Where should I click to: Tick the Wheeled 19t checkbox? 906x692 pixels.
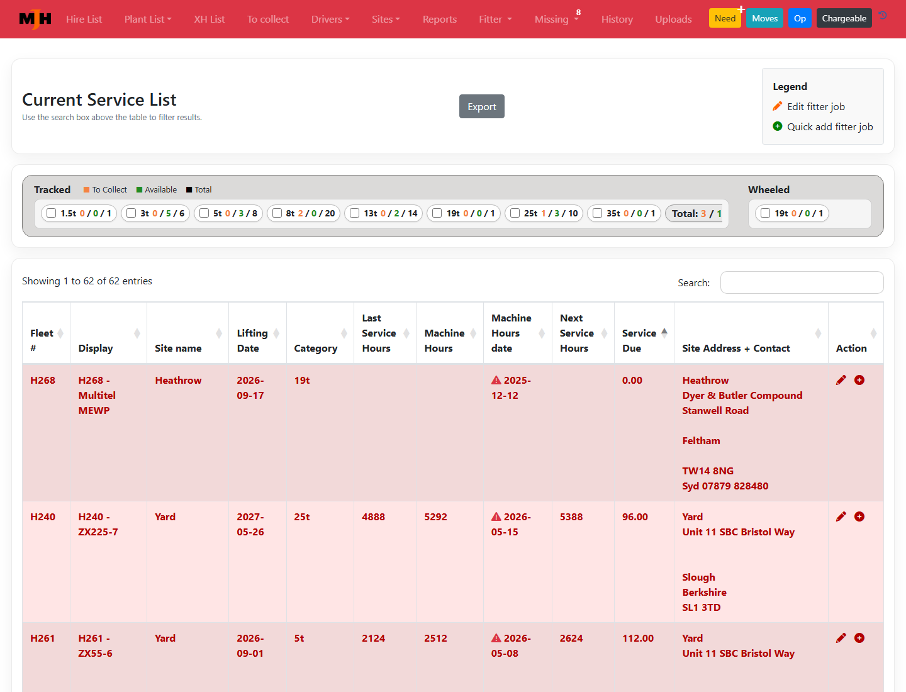[765, 213]
